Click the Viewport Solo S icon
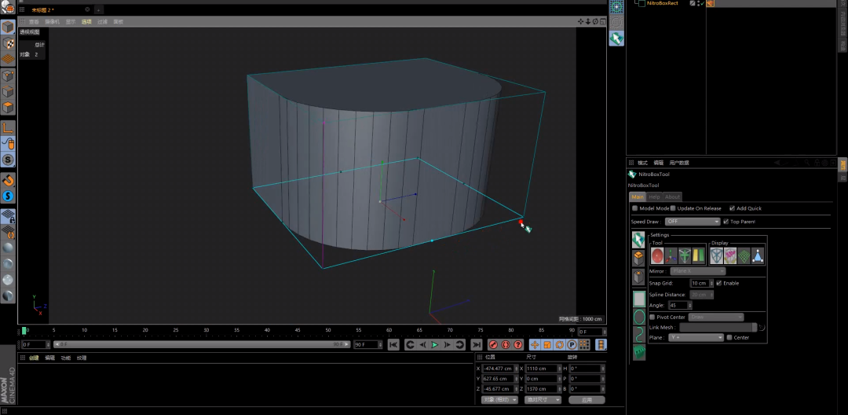The image size is (848, 415). coord(8,160)
